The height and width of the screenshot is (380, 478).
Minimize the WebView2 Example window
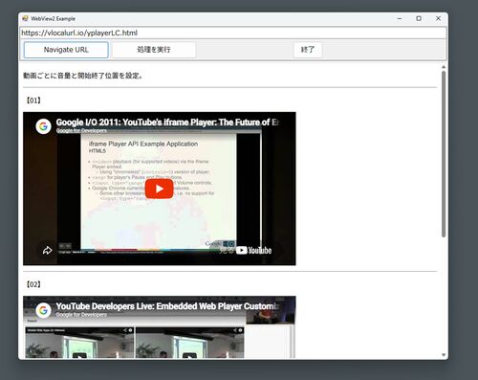[x=400, y=18]
